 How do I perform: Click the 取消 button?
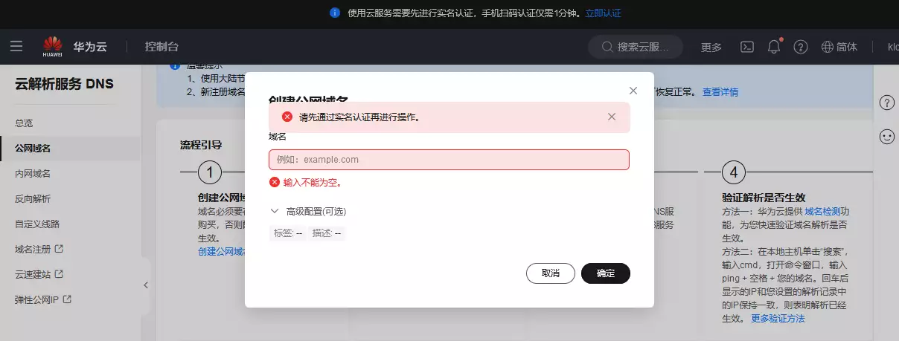click(x=550, y=273)
